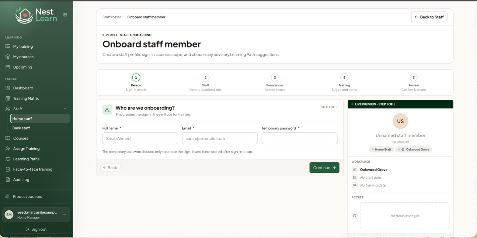The image size is (477, 238).
Task: Click the Courses book icon
Action: tap(8, 138)
